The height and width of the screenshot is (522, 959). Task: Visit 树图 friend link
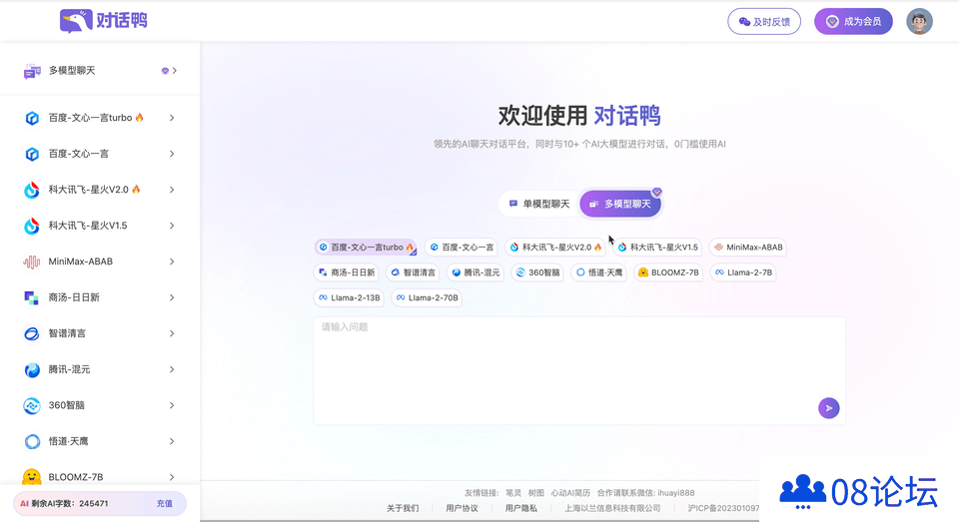pyautogui.click(x=536, y=493)
